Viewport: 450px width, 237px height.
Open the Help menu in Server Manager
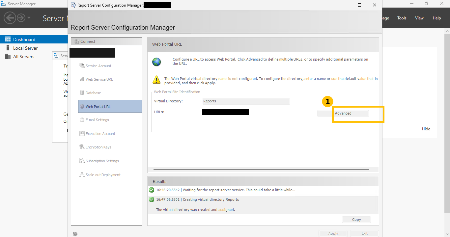437,18
